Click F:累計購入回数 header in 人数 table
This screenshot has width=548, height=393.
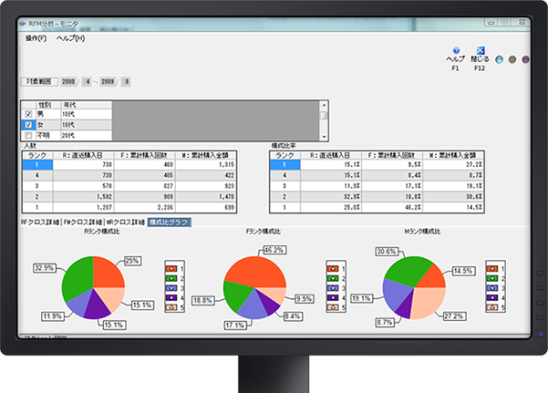pos(144,155)
